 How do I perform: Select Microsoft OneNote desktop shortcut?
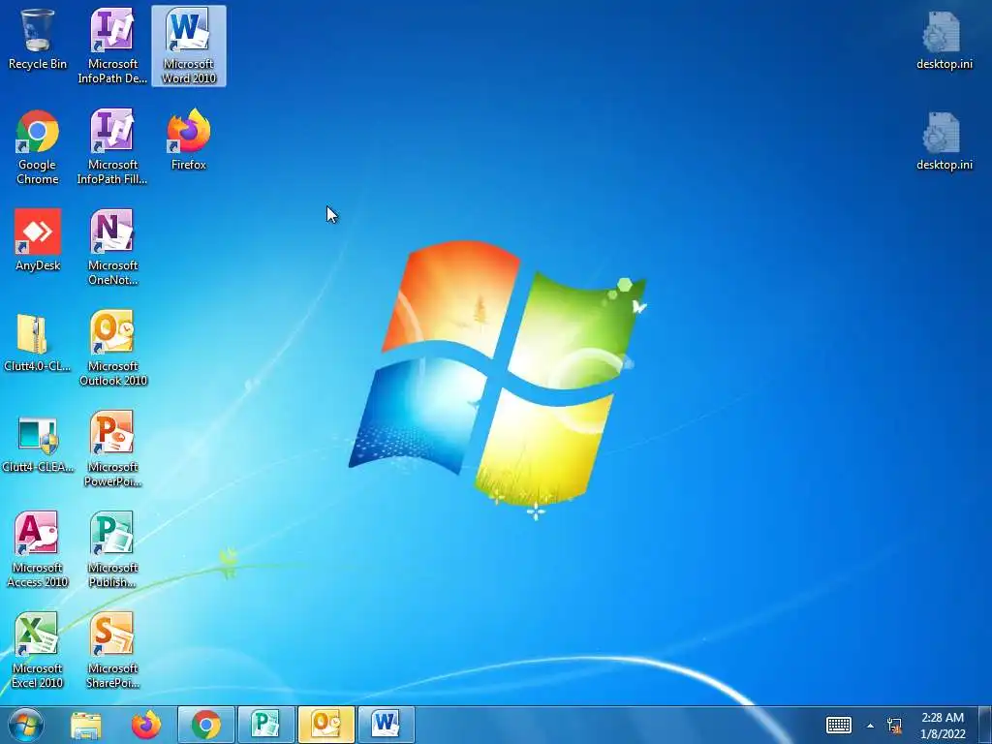(x=112, y=247)
